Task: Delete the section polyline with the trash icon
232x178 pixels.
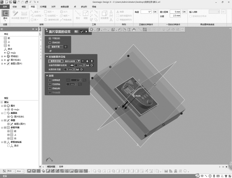Action: click(92, 61)
